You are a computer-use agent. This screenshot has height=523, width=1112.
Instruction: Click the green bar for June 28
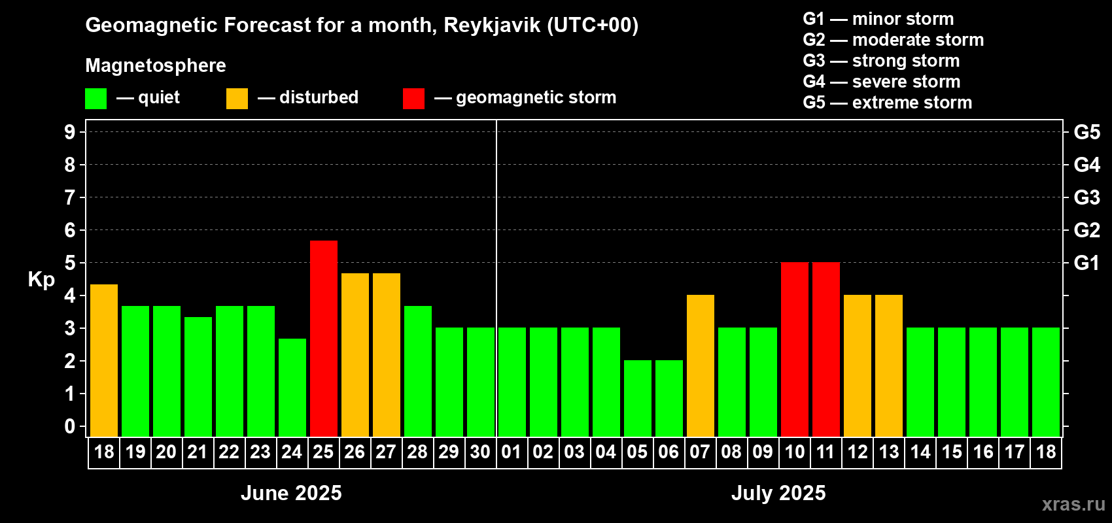tap(418, 371)
